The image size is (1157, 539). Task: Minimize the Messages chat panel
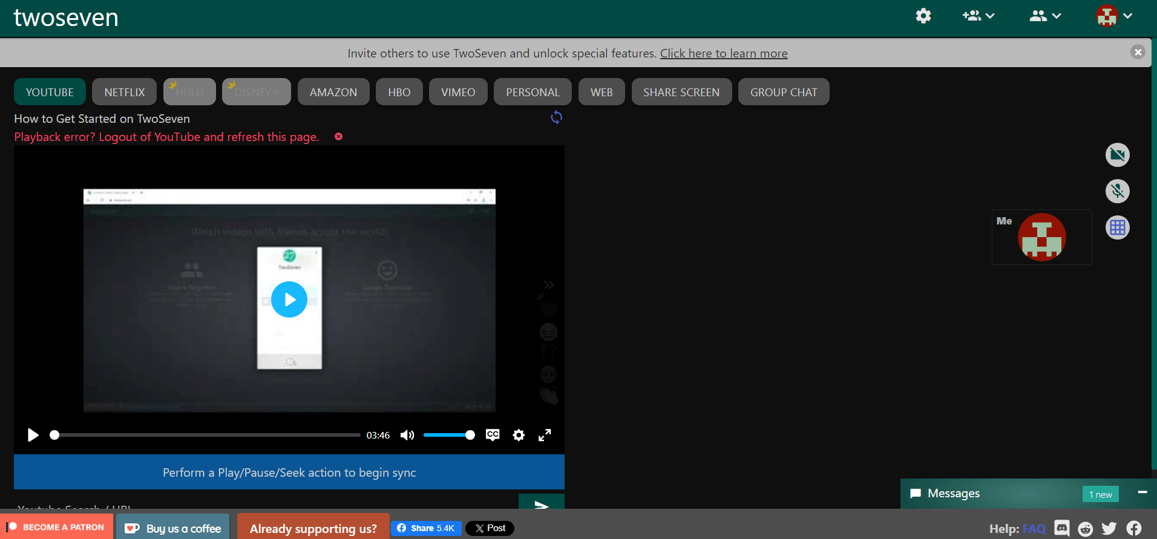click(1142, 492)
